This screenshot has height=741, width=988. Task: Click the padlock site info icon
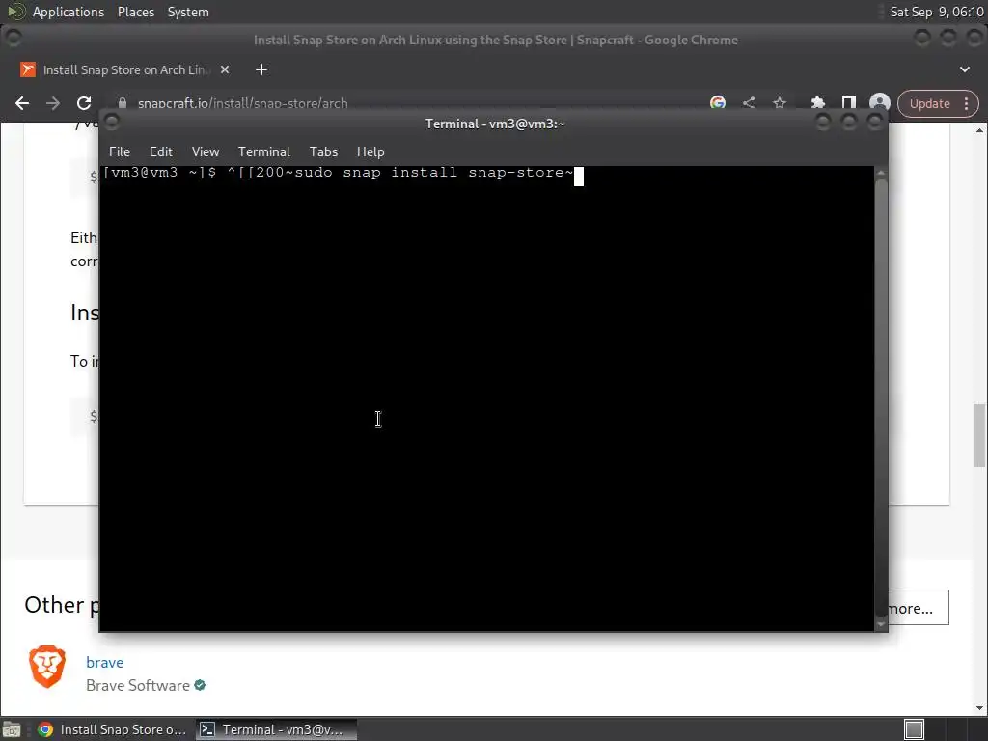[123, 103]
